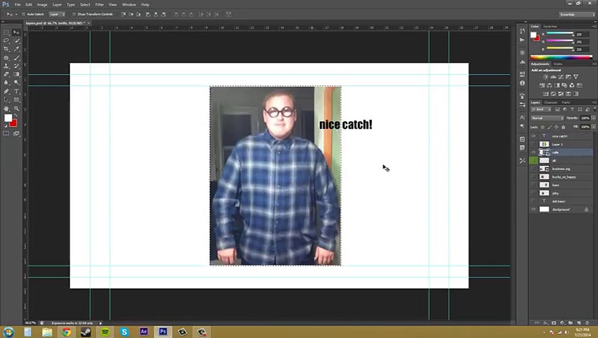The image size is (598, 338).
Task: Select the Quick Selection tool
Action: (x=17, y=41)
